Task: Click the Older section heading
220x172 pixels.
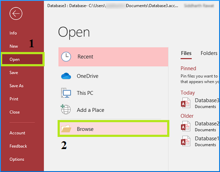Action: [x=187, y=116]
